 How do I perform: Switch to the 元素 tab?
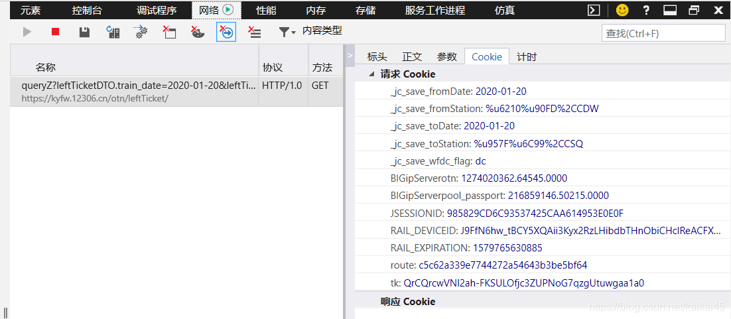click(31, 10)
